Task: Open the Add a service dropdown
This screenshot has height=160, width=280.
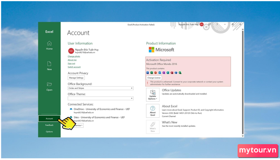Action: 79,125
